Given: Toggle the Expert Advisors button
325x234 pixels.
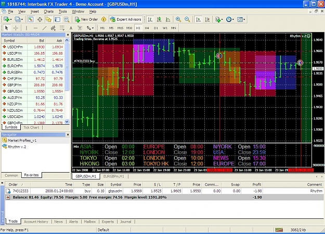Looking at the screenshot, I should pyautogui.click(x=126, y=19).
